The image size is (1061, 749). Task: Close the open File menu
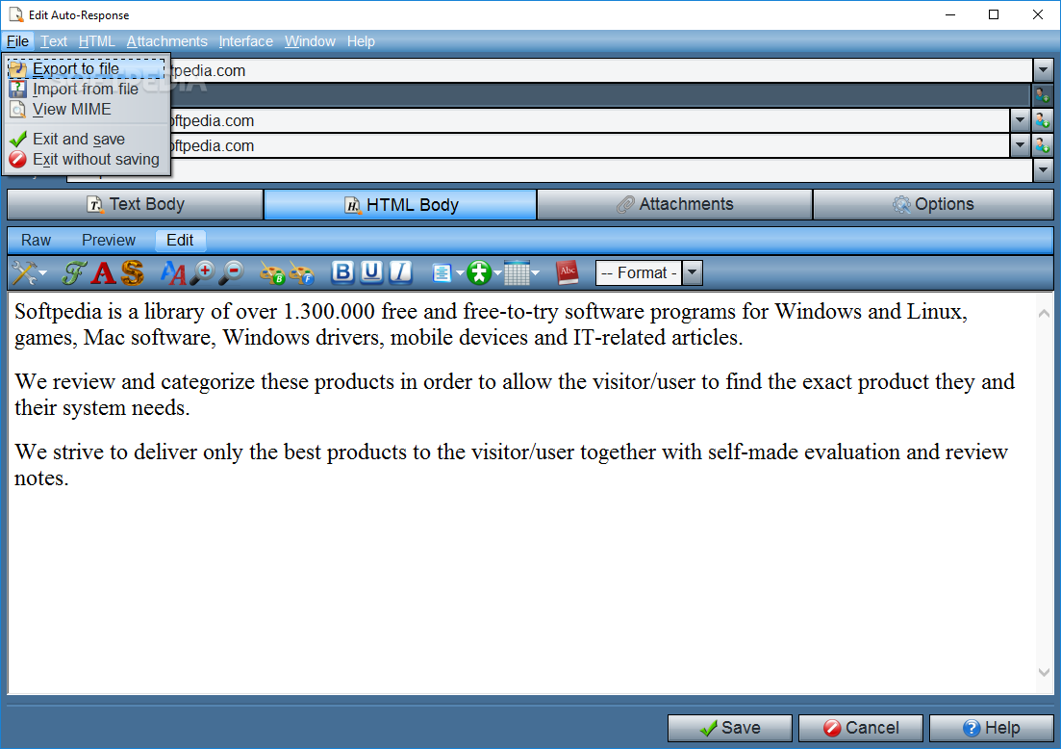tap(17, 41)
